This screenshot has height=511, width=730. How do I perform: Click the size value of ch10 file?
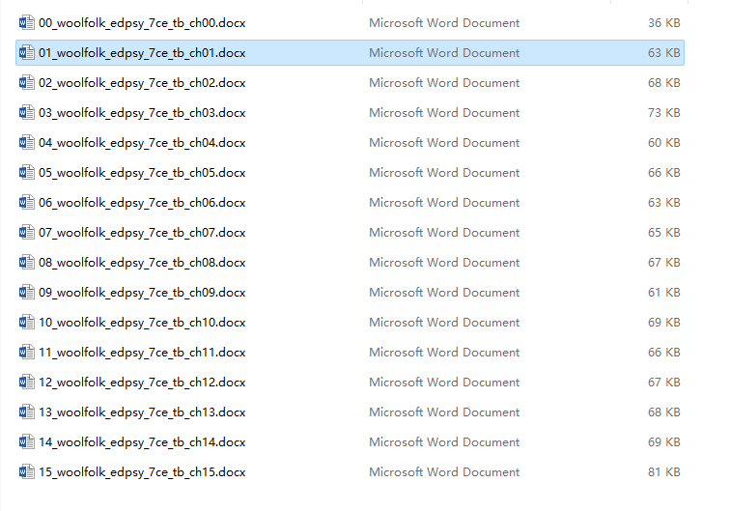point(664,323)
